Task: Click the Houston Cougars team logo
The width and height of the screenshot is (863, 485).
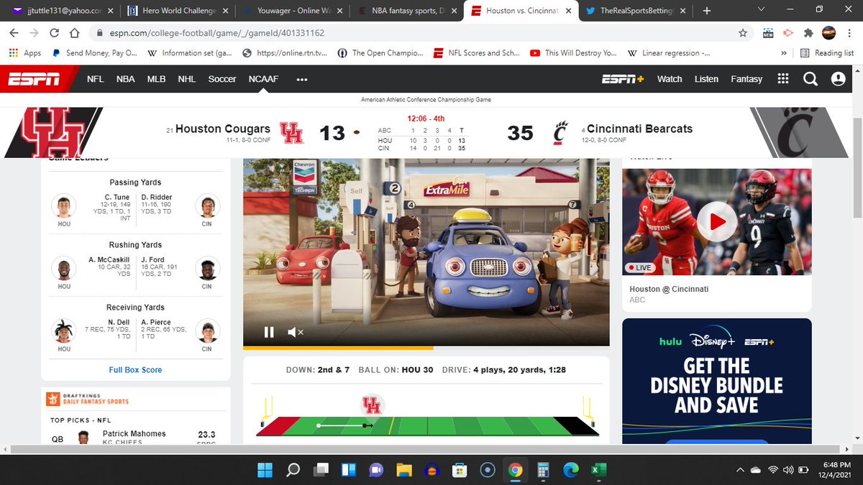Action: click(291, 133)
